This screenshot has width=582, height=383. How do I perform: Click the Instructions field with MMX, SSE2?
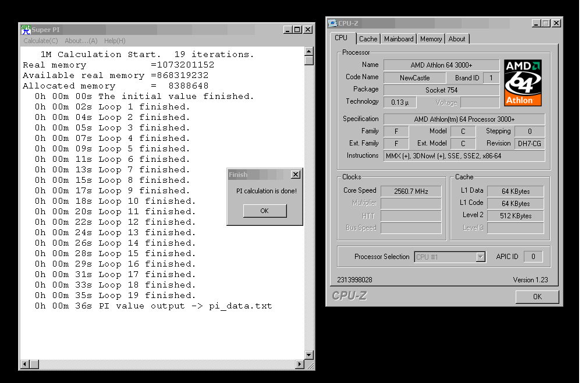(464, 156)
